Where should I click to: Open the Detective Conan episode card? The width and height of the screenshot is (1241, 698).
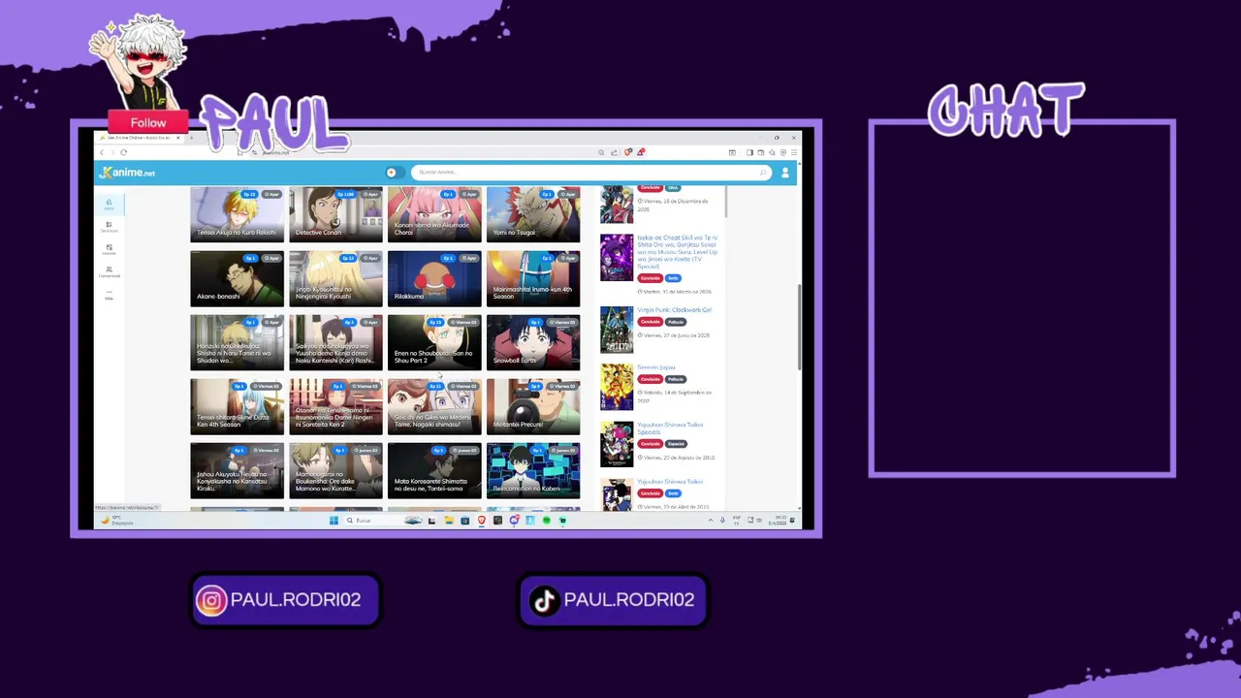pyautogui.click(x=335, y=214)
